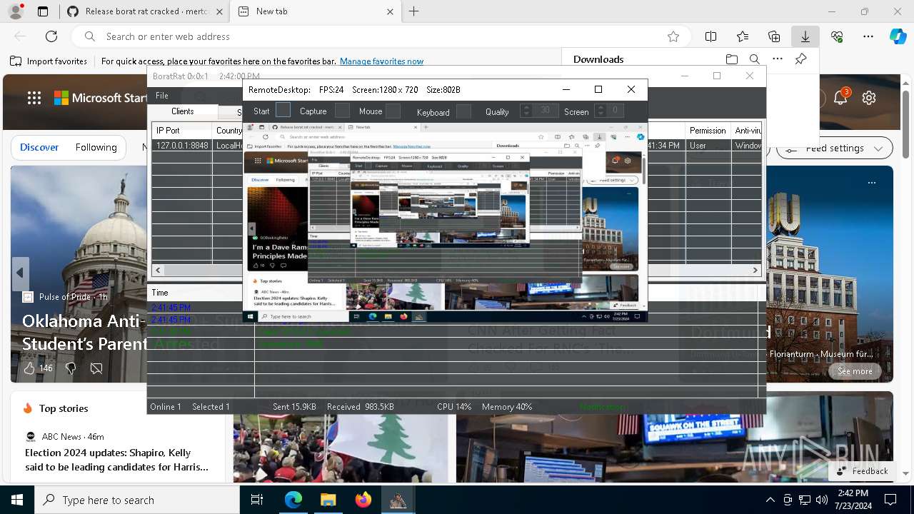Toggle the Edge downloads toolbar icon
914x514 pixels.
tap(805, 36)
